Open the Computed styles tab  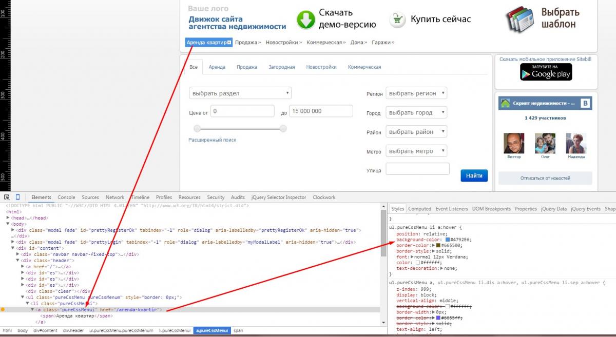point(419,209)
